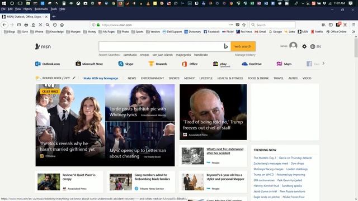358x201 pixels.
Task: Go back using the browser back arrow
Action: (4, 25)
